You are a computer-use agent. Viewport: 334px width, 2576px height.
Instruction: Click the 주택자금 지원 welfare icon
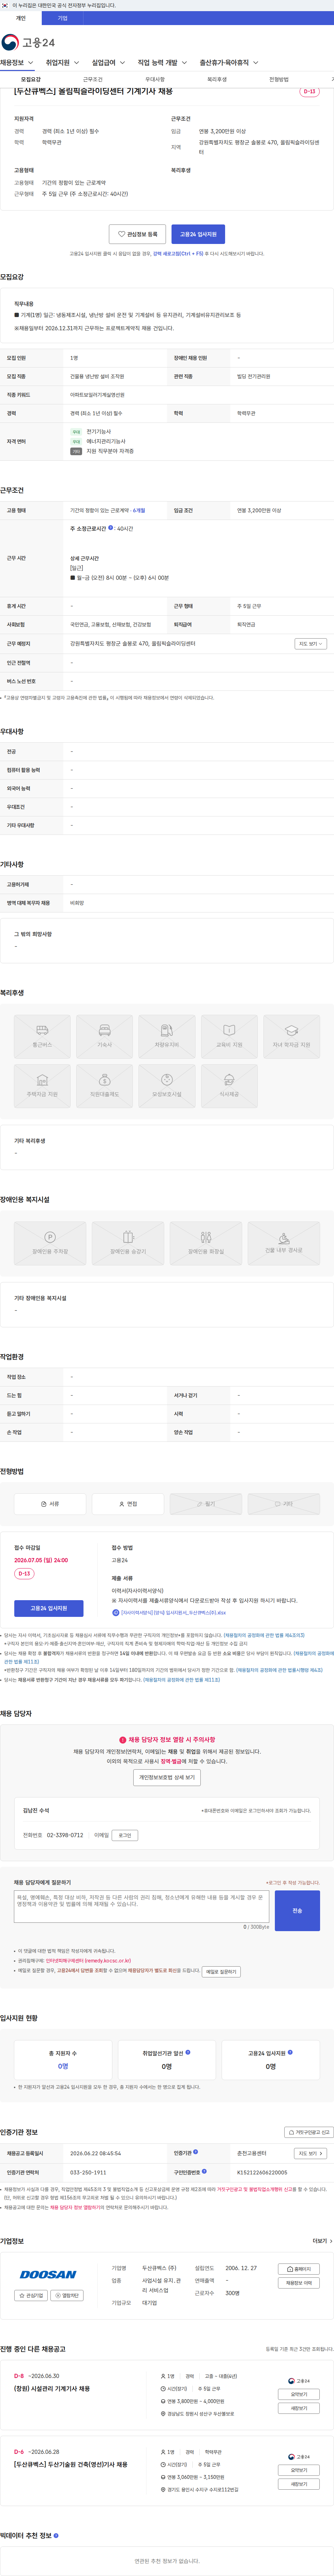pyautogui.click(x=42, y=1086)
